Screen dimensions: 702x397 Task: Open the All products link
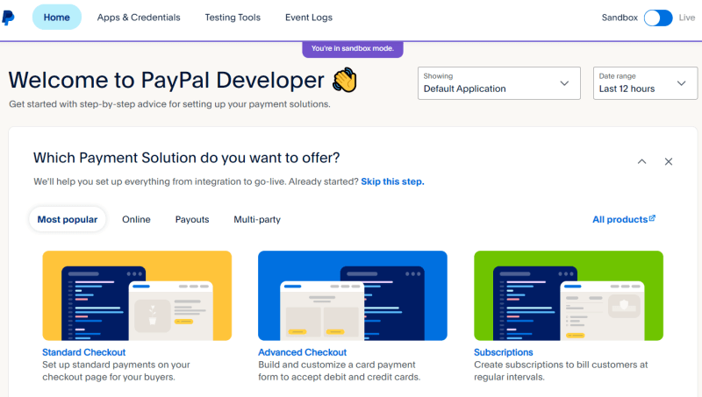(x=620, y=219)
